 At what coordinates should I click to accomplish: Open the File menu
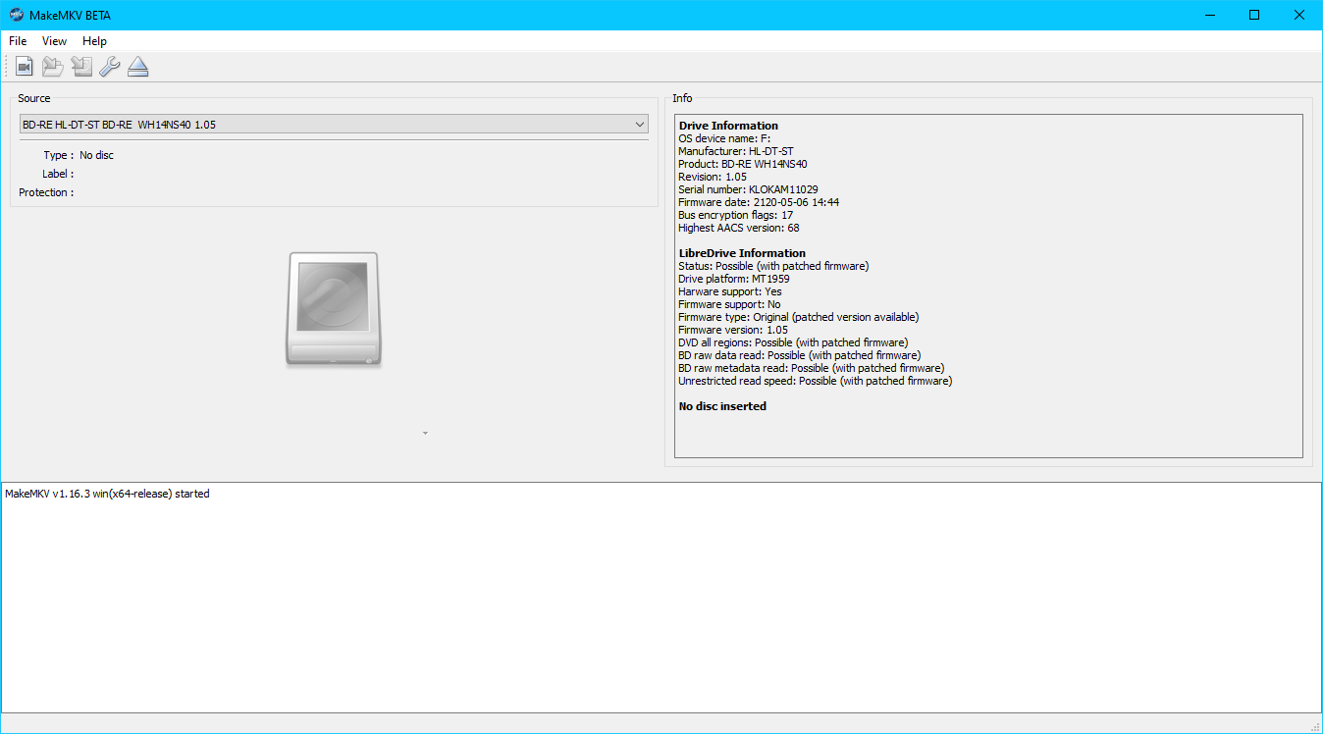(x=18, y=41)
